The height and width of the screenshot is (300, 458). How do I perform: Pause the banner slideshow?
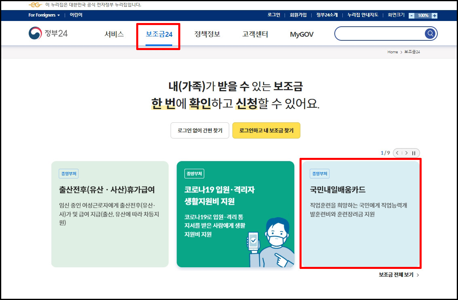414,153
